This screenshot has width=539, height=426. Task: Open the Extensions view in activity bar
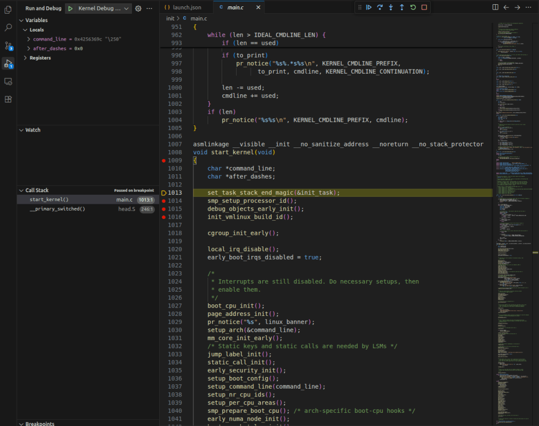tap(8, 99)
